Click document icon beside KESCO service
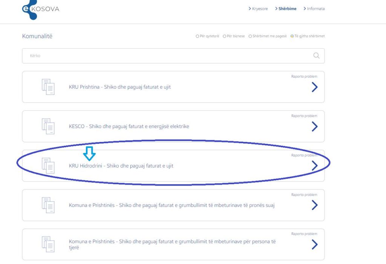 point(48,127)
